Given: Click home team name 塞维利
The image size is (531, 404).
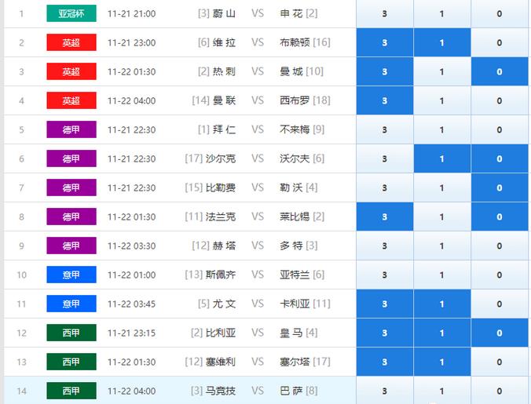Looking at the screenshot, I should (x=221, y=362).
